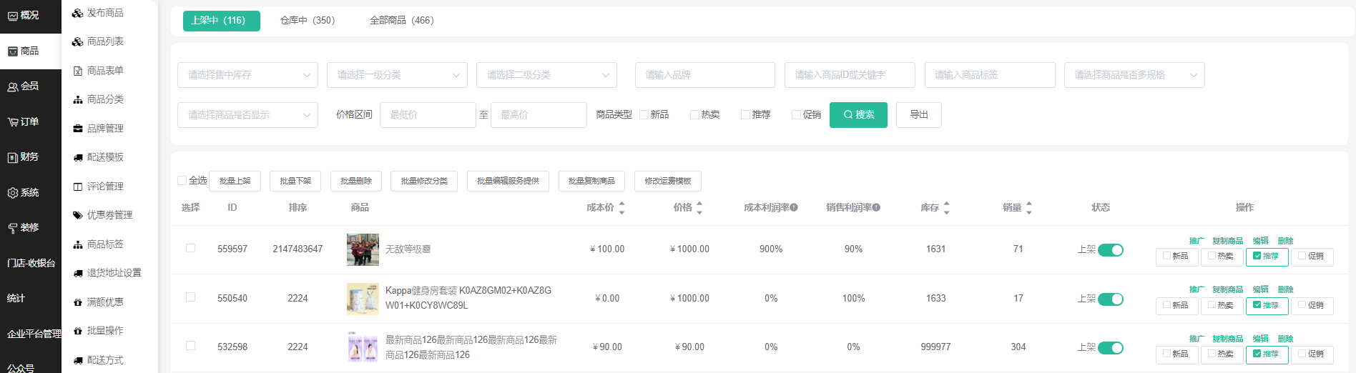
Task: Click the 发布商品 sidebar icon
Action: (x=77, y=14)
